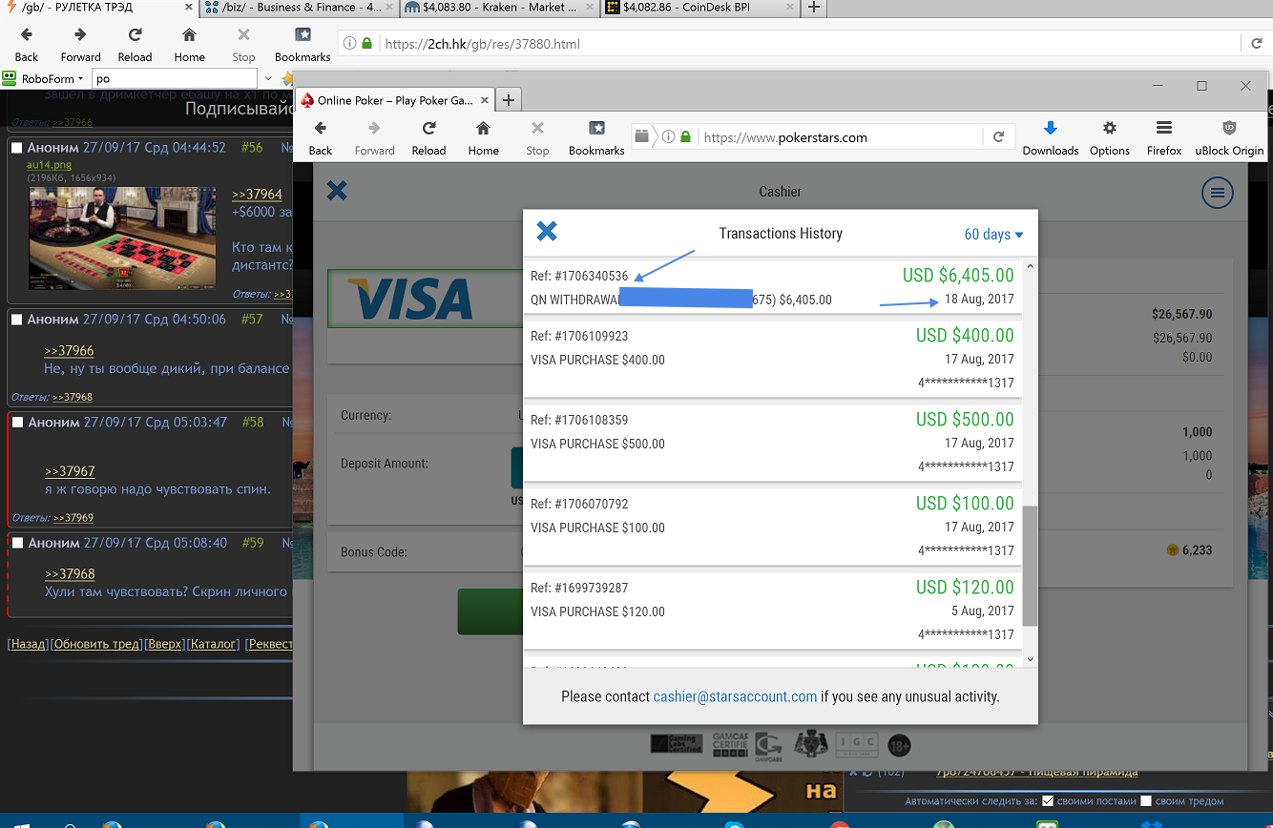Image resolution: width=1273 pixels, height=828 pixels.
Task: Click the Transactions History scrollbar down arrow
Action: point(1030,659)
